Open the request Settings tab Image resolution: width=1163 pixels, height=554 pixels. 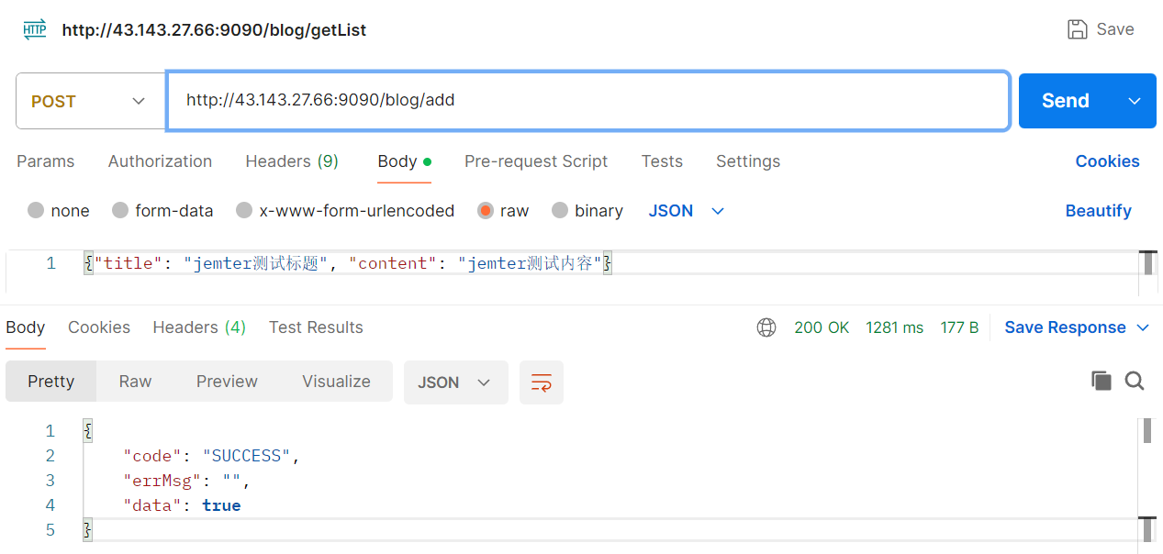[748, 161]
